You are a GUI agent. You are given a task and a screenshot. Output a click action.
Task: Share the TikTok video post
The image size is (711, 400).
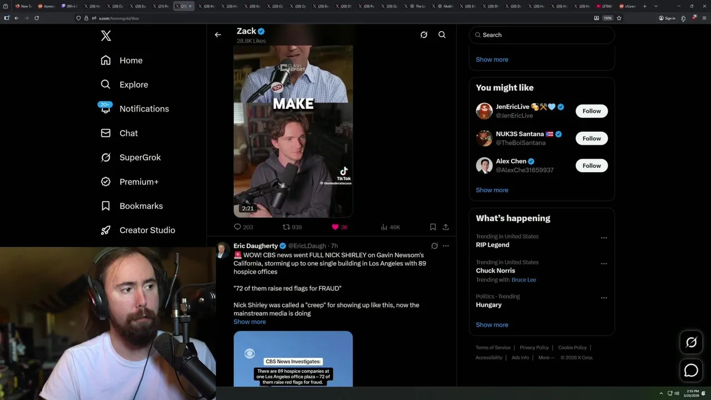point(445,227)
